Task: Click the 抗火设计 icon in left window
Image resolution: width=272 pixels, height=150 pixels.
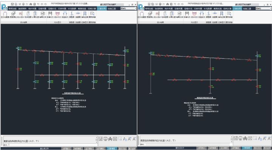Action: (x=20, y=15)
